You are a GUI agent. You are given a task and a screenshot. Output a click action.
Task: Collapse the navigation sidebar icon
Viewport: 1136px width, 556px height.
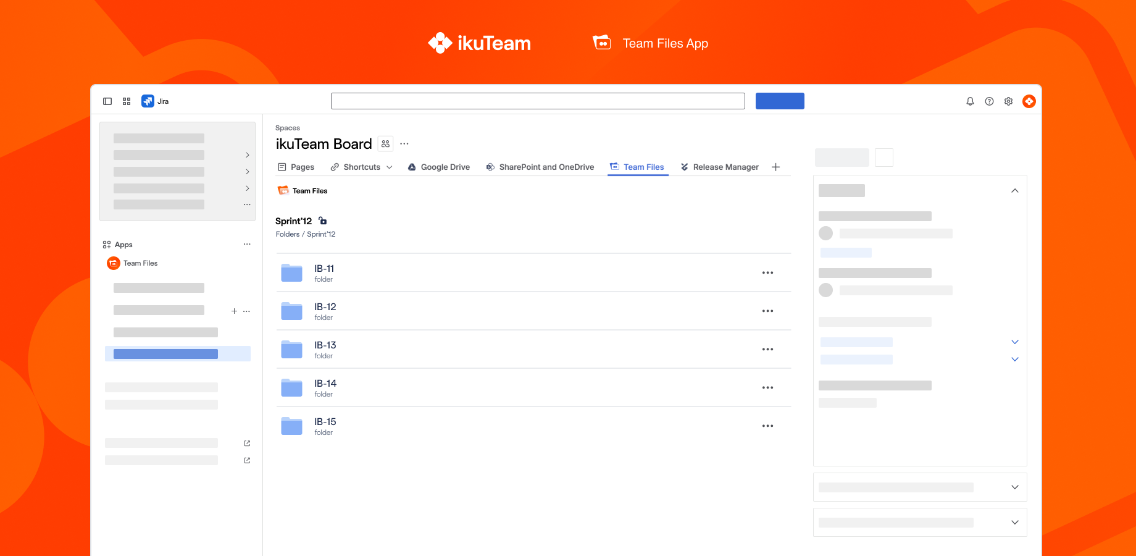pyautogui.click(x=107, y=101)
